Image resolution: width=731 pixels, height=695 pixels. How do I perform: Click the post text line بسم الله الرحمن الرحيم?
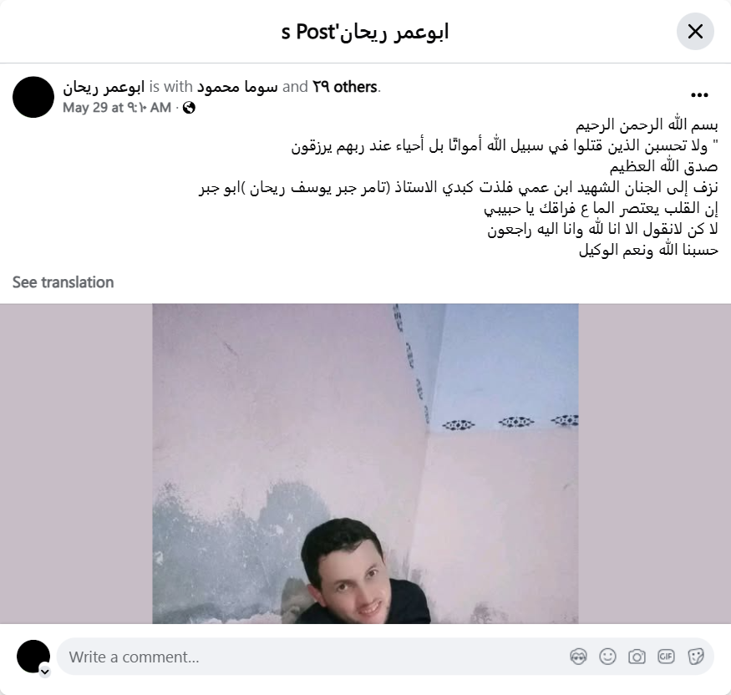[x=647, y=125]
